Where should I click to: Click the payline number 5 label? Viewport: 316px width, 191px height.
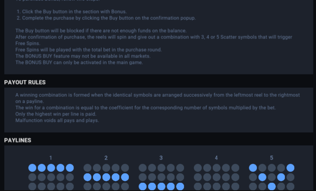click(271, 158)
